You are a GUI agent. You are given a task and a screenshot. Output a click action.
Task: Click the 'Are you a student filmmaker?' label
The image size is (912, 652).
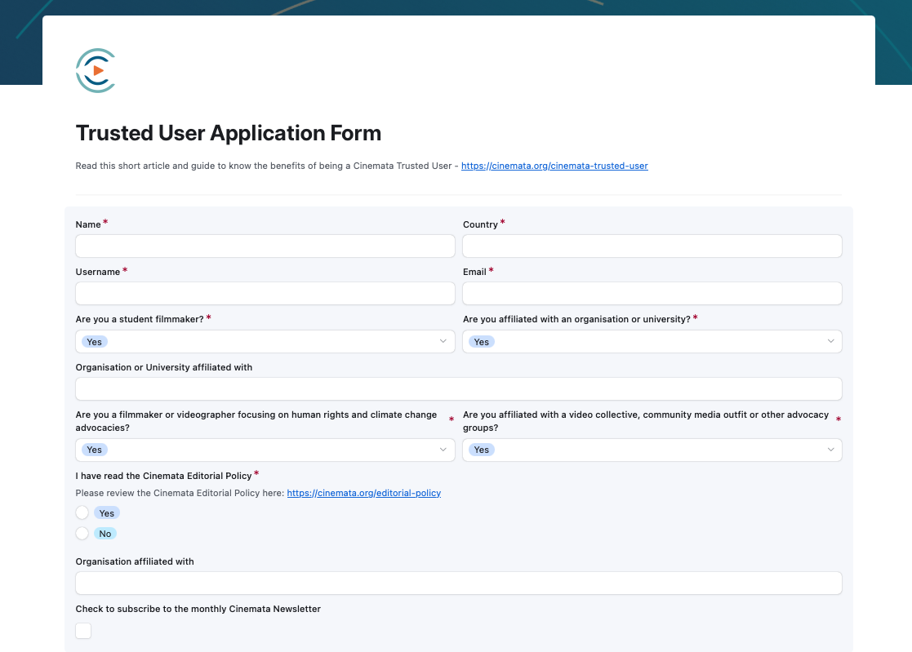click(140, 319)
